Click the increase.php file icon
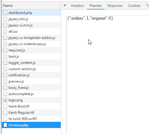The width and height of the screenshot is (149, 134). [5, 125]
